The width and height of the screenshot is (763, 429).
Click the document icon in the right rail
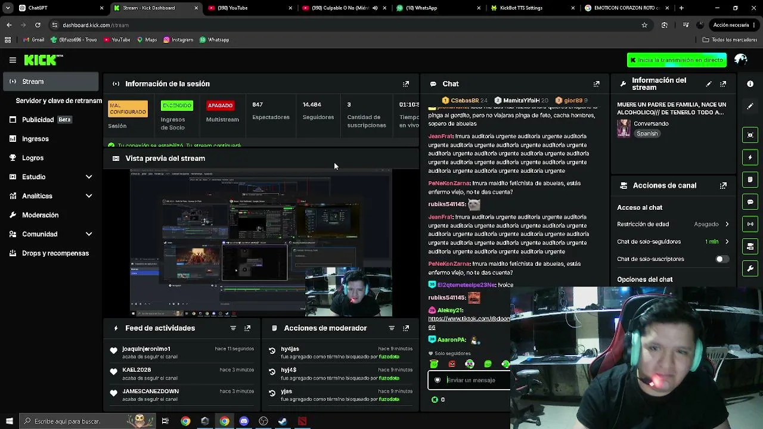tap(750, 179)
